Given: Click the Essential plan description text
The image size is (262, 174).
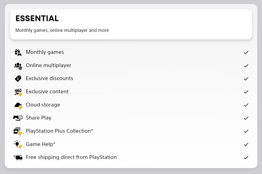Looking at the screenshot, I should 62,30.
